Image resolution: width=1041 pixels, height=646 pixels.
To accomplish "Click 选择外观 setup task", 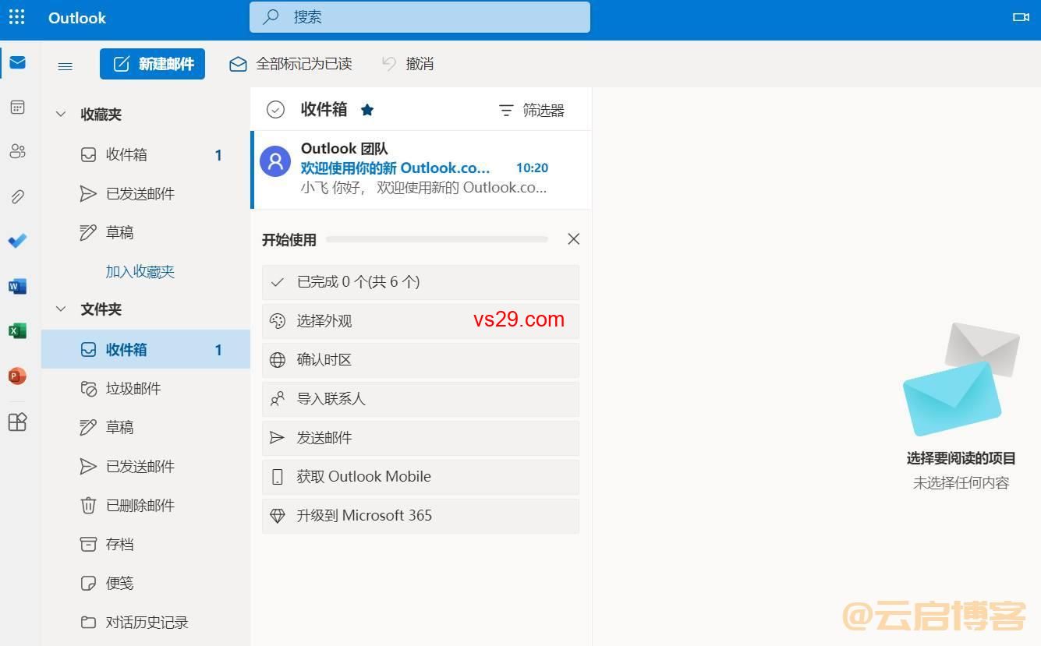I will tap(420, 321).
